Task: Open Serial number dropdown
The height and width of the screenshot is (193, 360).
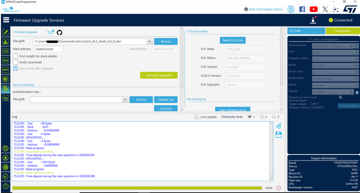Action: coord(333,46)
